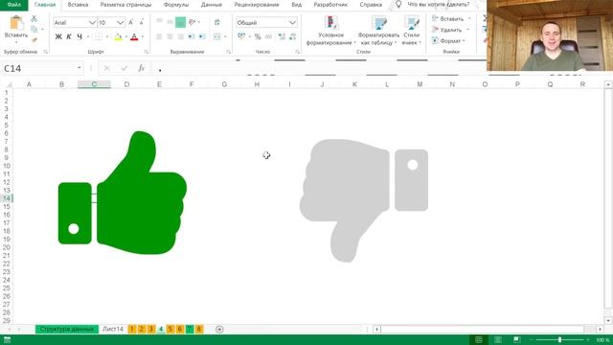Click Формат in Cells group
The height and width of the screenshot is (345, 613).
click(449, 40)
